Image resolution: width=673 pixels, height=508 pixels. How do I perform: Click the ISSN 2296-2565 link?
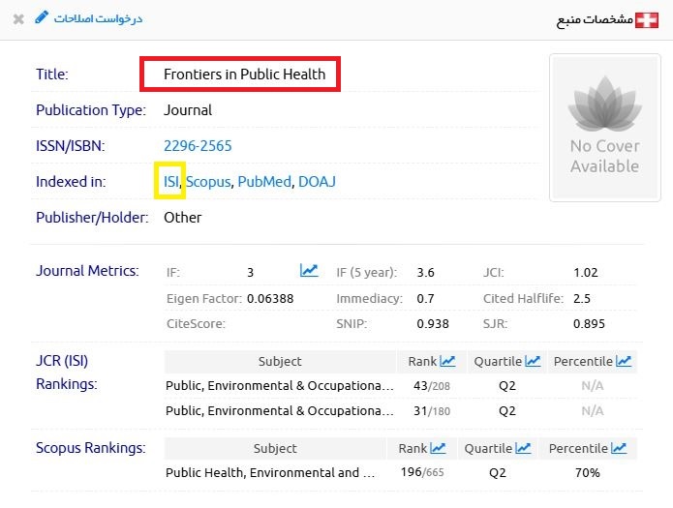tap(198, 146)
